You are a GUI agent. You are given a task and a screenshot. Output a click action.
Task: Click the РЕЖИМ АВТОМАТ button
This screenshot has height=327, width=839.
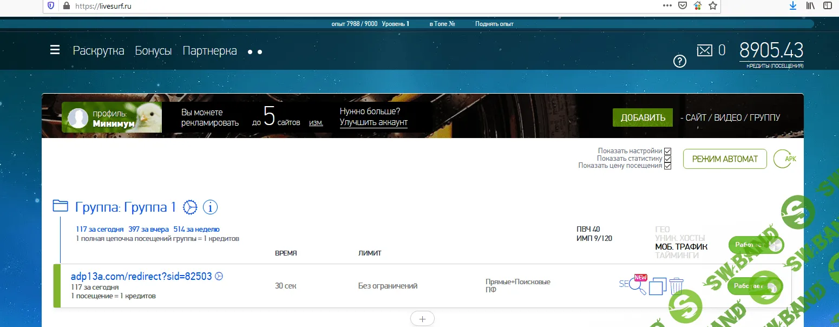(724, 159)
